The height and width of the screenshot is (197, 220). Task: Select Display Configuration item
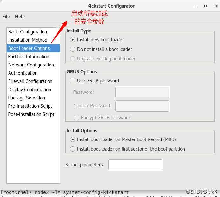[33, 90]
